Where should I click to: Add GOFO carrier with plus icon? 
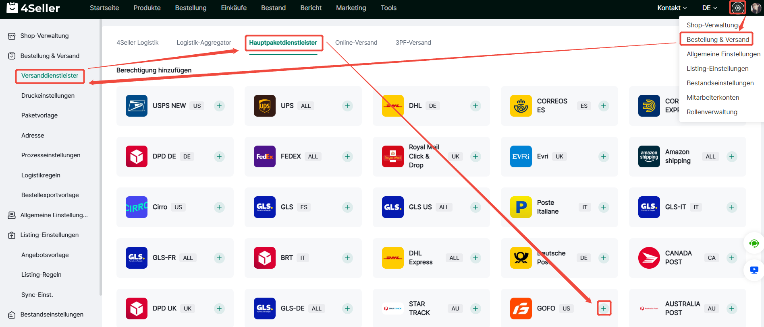coord(604,308)
